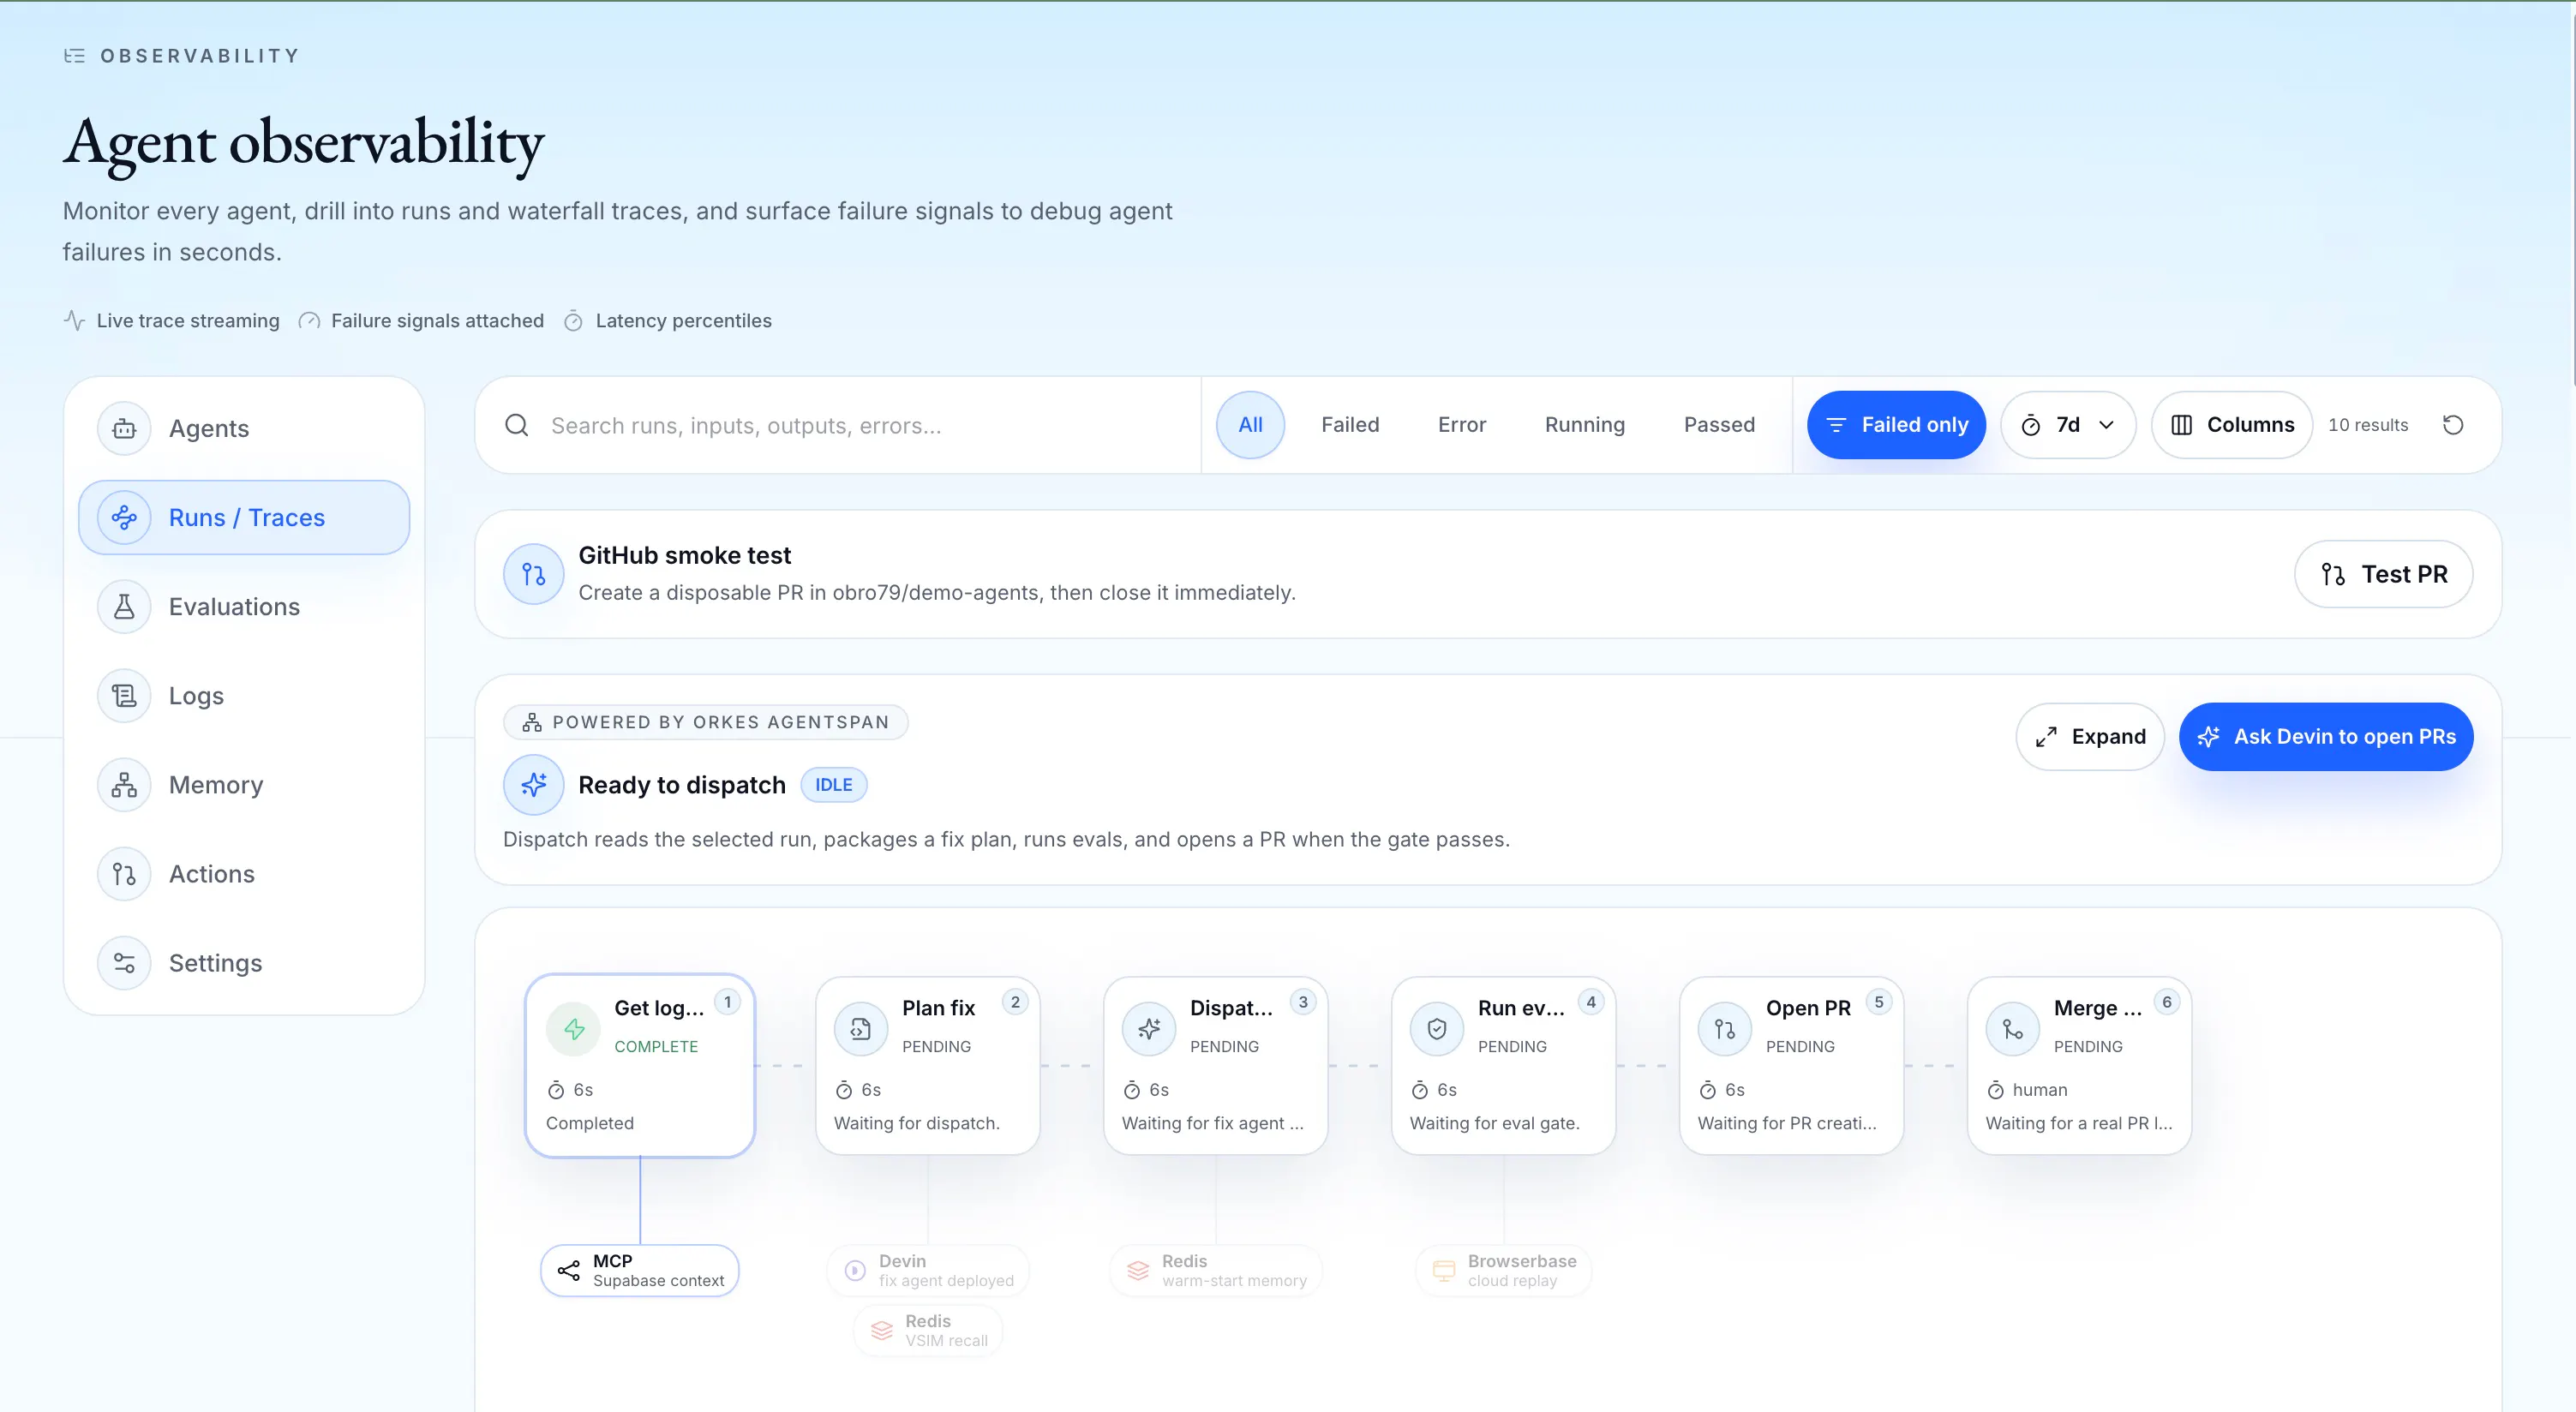Click the Ready to dispatch sparkle icon
Screen dimensions: 2576x1412
533,785
